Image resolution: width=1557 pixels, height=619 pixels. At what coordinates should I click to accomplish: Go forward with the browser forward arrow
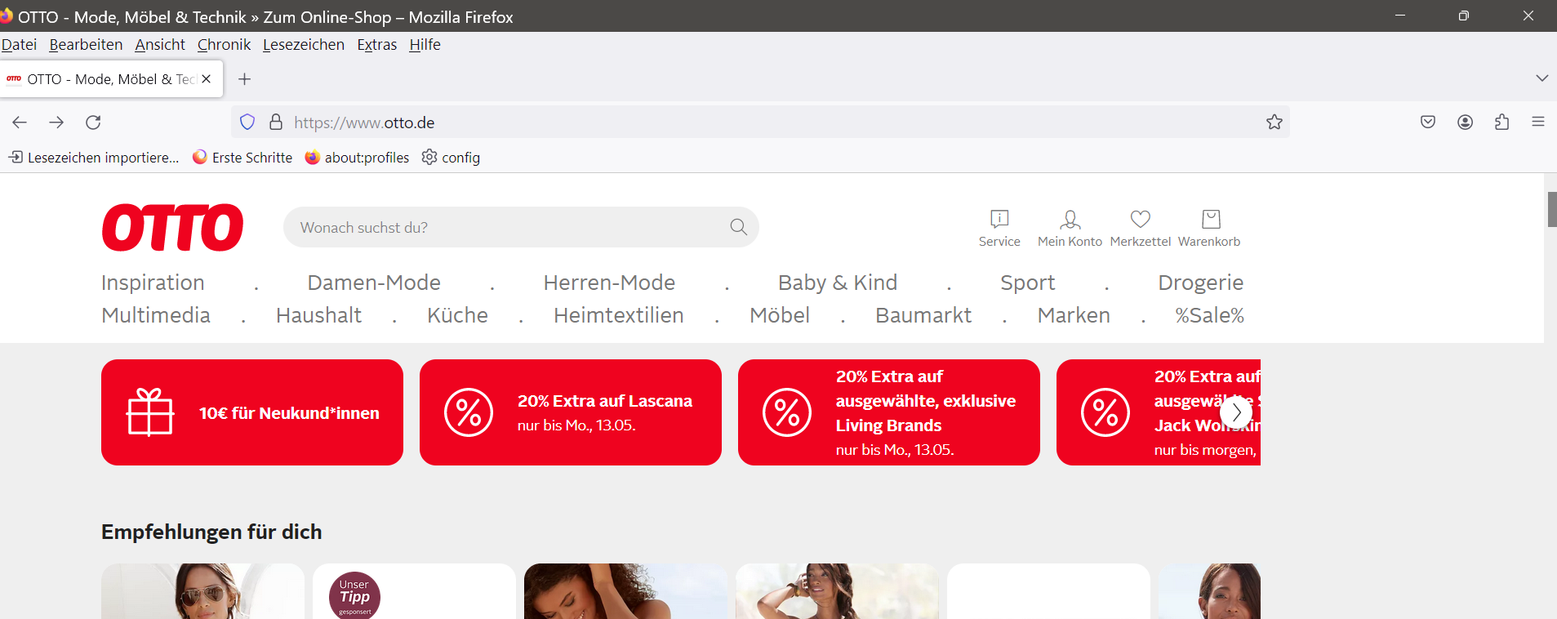click(56, 122)
